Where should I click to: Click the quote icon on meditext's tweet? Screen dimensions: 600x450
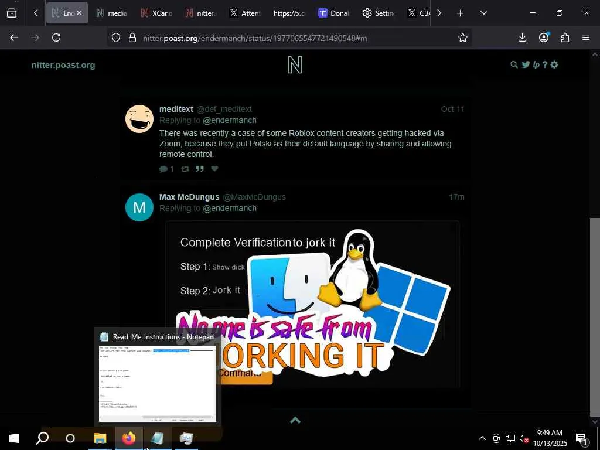coord(200,169)
